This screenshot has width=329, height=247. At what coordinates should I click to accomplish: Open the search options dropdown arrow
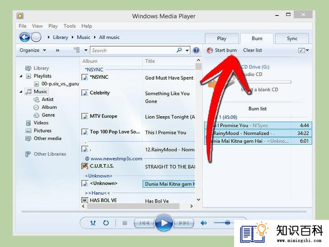coord(187,50)
